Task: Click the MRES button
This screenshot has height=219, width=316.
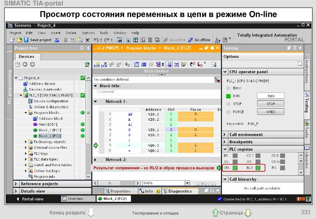Action: (271, 112)
